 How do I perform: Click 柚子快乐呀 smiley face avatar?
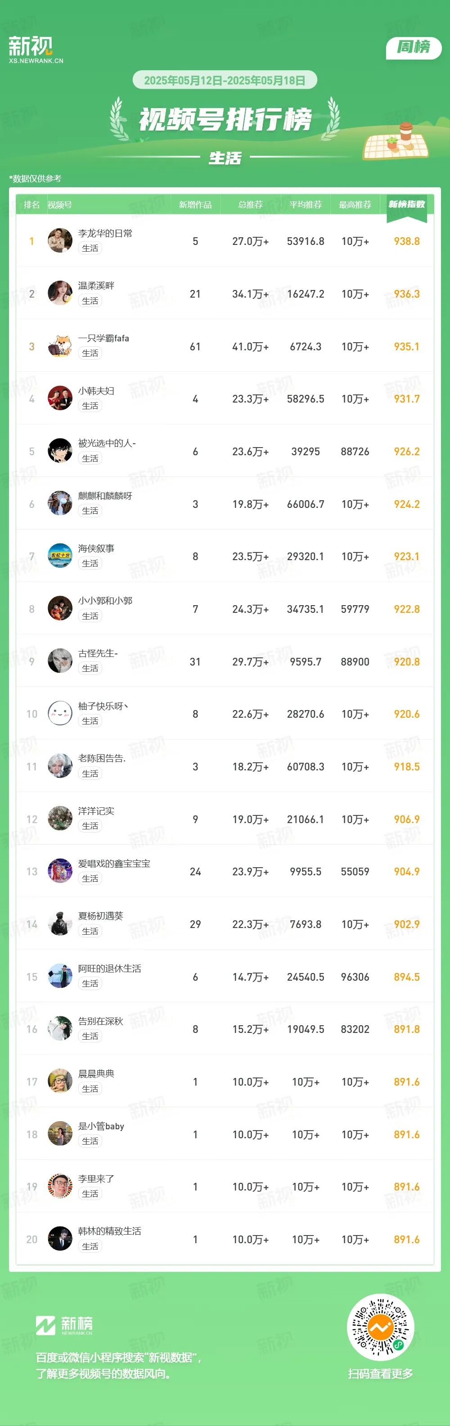coord(60,714)
